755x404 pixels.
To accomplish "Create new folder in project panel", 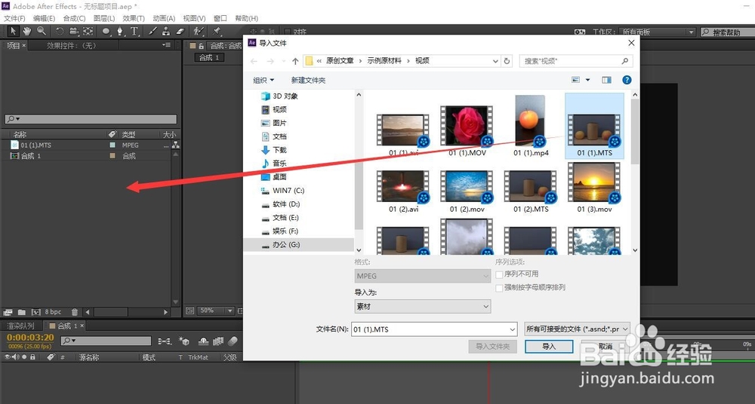I will [22, 311].
